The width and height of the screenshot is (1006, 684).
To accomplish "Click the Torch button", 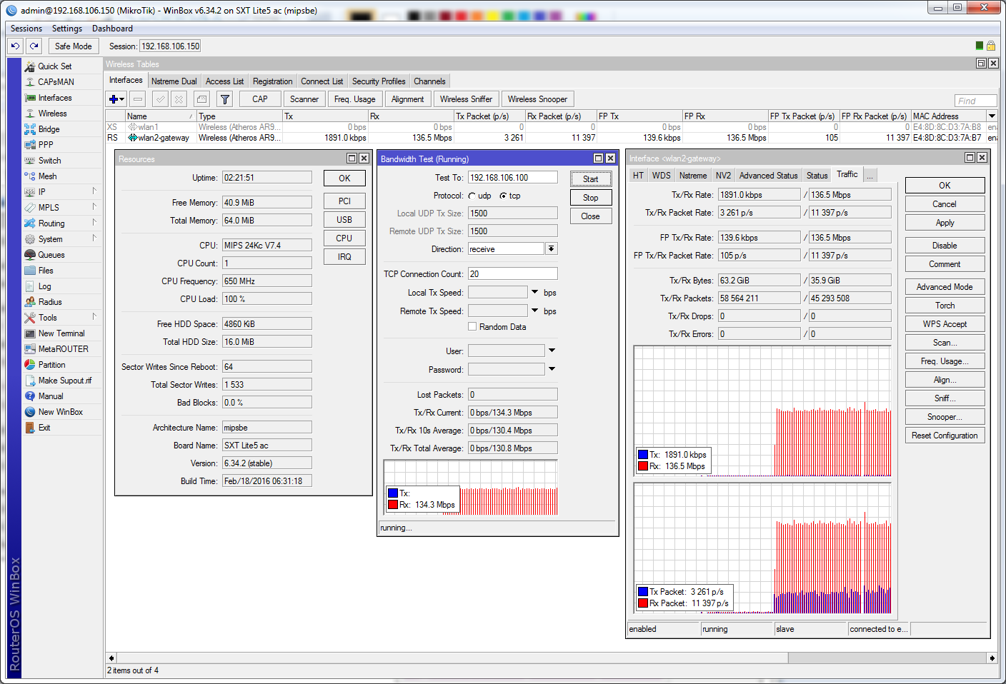I will tap(945, 306).
